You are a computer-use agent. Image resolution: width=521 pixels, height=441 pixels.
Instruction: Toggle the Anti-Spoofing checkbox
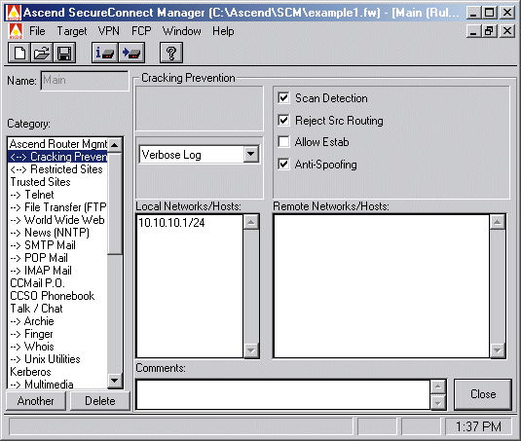(283, 165)
